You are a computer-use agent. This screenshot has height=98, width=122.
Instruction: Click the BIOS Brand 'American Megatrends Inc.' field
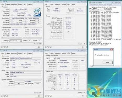pos(25,72)
